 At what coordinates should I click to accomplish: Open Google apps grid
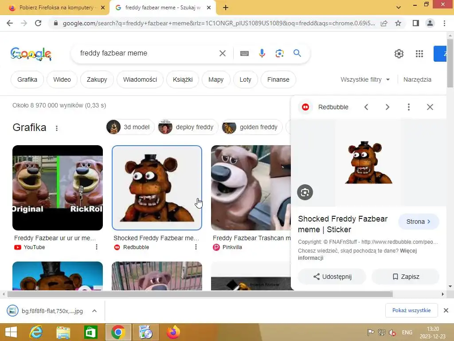[x=419, y=54]
